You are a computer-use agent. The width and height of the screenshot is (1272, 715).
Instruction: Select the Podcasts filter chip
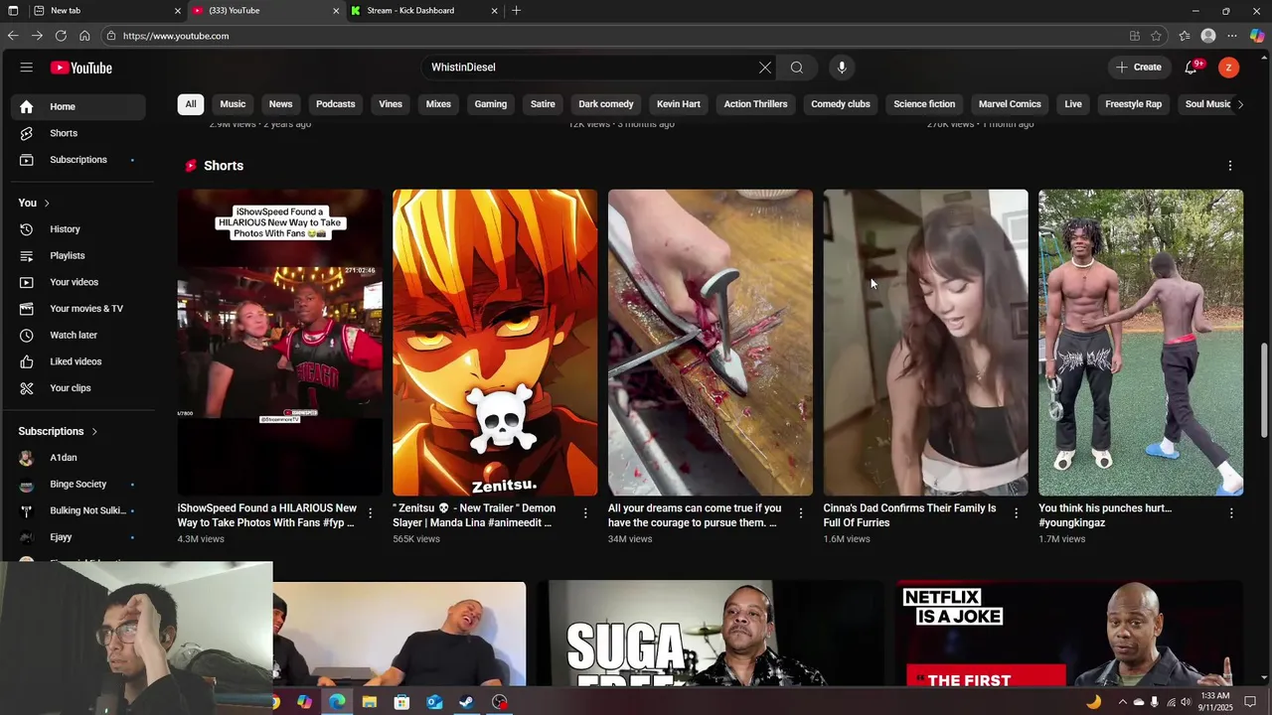pyautogui.click(x=336, y=104)
